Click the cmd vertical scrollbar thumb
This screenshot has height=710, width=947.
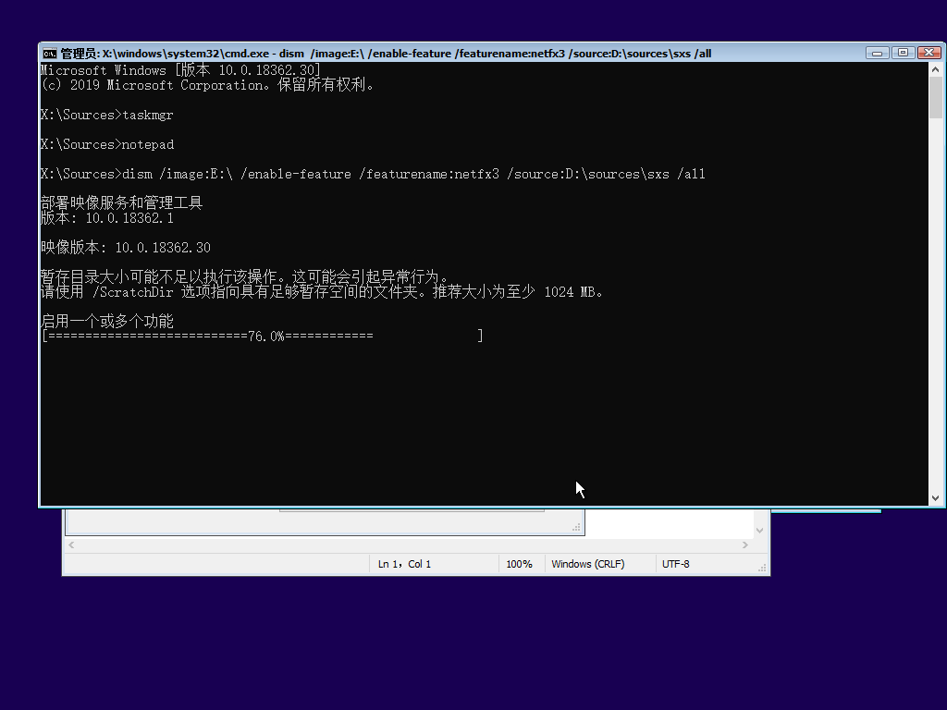pyautogui.click(x=936, y=98)
